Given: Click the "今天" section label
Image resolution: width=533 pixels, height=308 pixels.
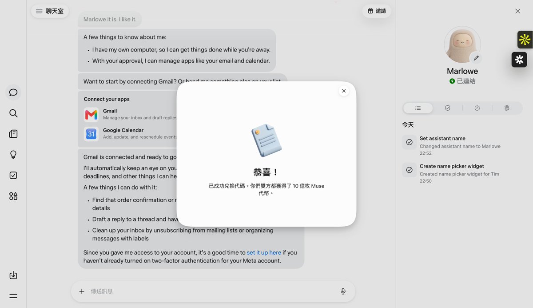Looking at the screenshot, I should pos(408,125).
